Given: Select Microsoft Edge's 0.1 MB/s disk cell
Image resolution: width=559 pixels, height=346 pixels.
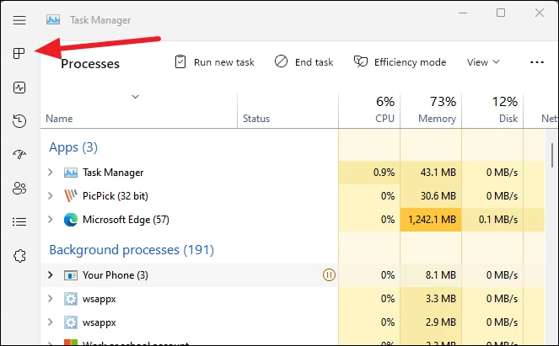Looking at the screenshot, I should tap(492, 220).
